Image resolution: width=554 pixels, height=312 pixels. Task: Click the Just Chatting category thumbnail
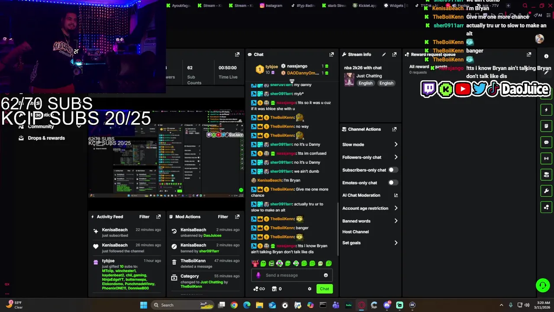tap(349, 80)
